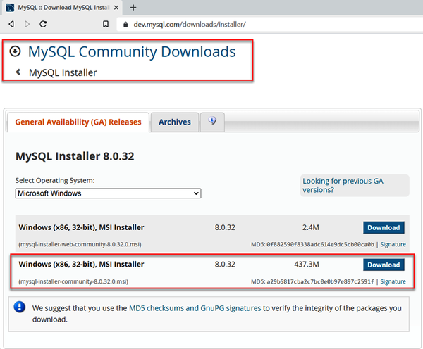Click version 8.0.32 in 437.3M row

tap(225, 264)
